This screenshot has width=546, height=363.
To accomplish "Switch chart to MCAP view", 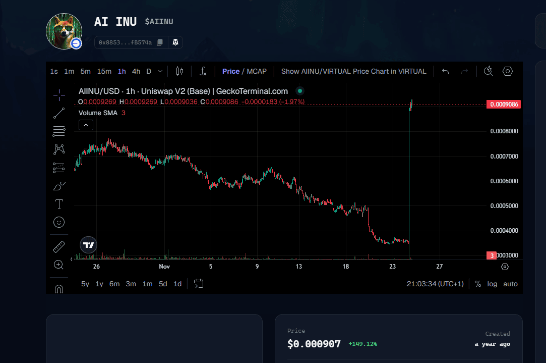I will coord(257,71).
